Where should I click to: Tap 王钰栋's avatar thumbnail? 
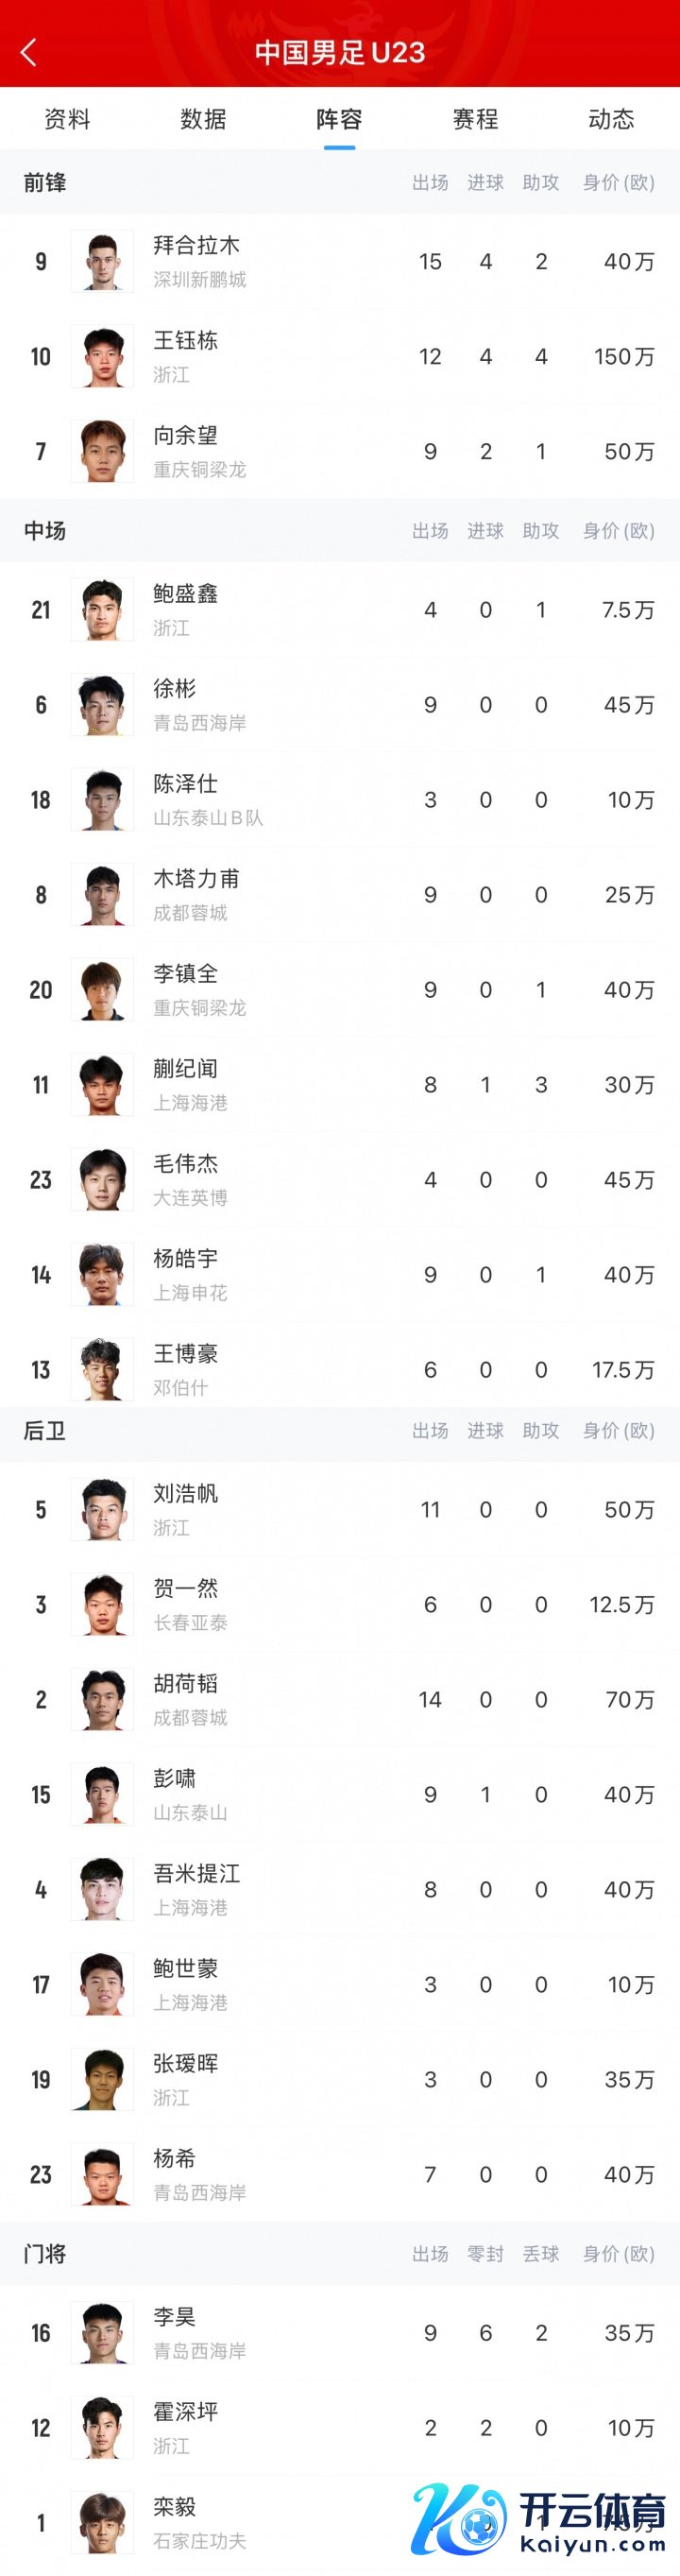point(102,357)
